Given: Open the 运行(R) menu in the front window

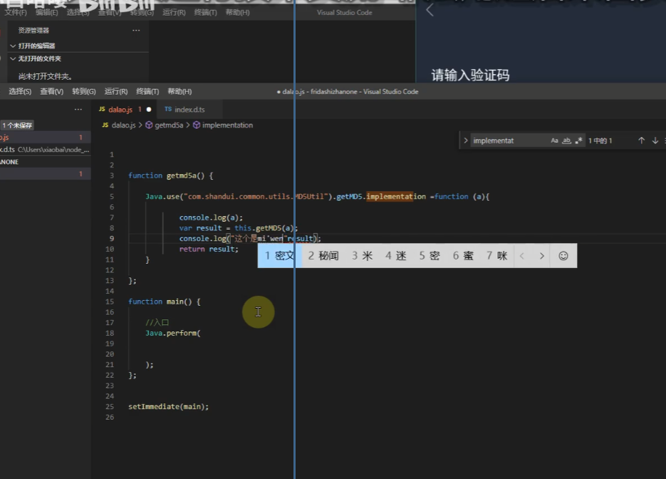Looking at the screenshot, I should point(116,92).
